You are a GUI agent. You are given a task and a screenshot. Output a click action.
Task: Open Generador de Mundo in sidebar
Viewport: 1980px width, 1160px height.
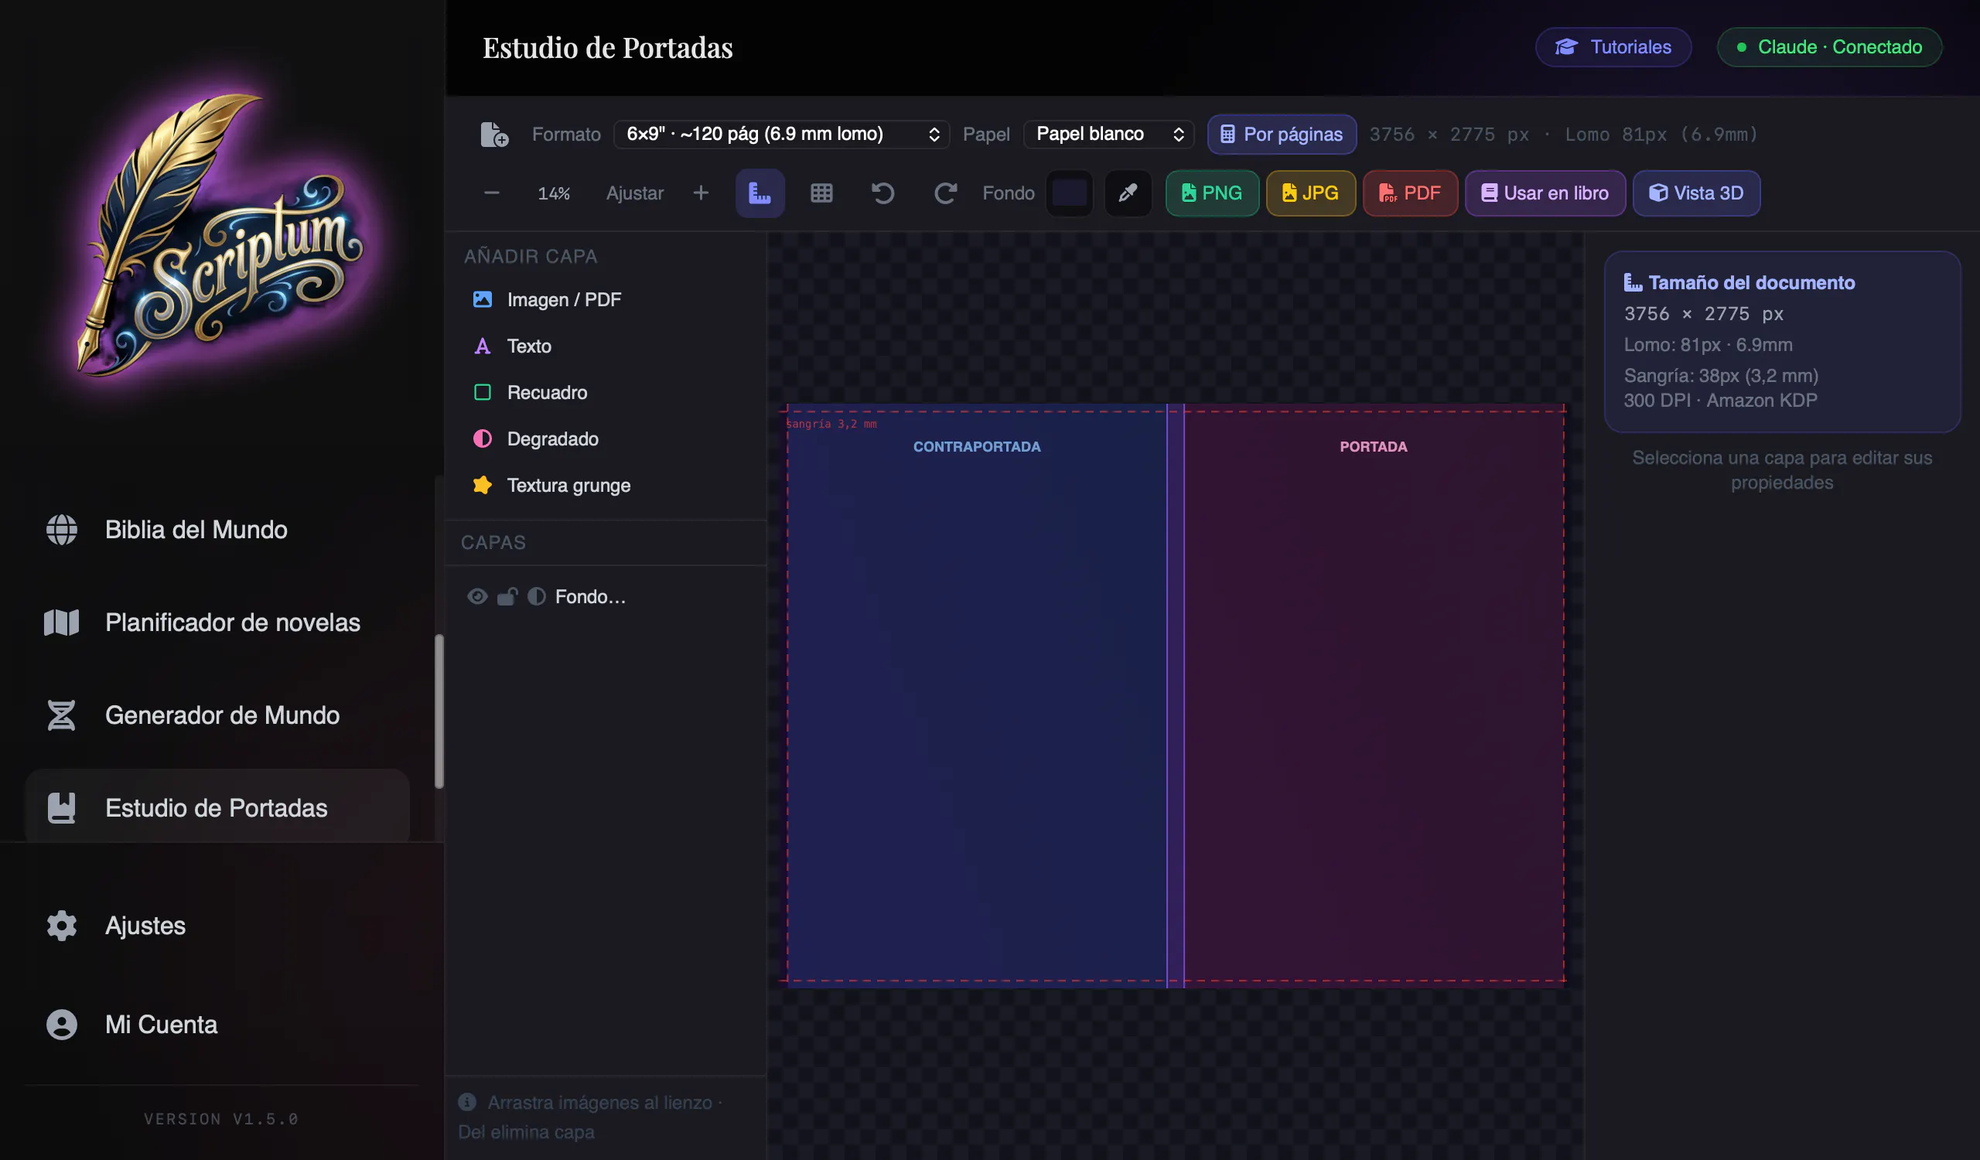[217, 715]
